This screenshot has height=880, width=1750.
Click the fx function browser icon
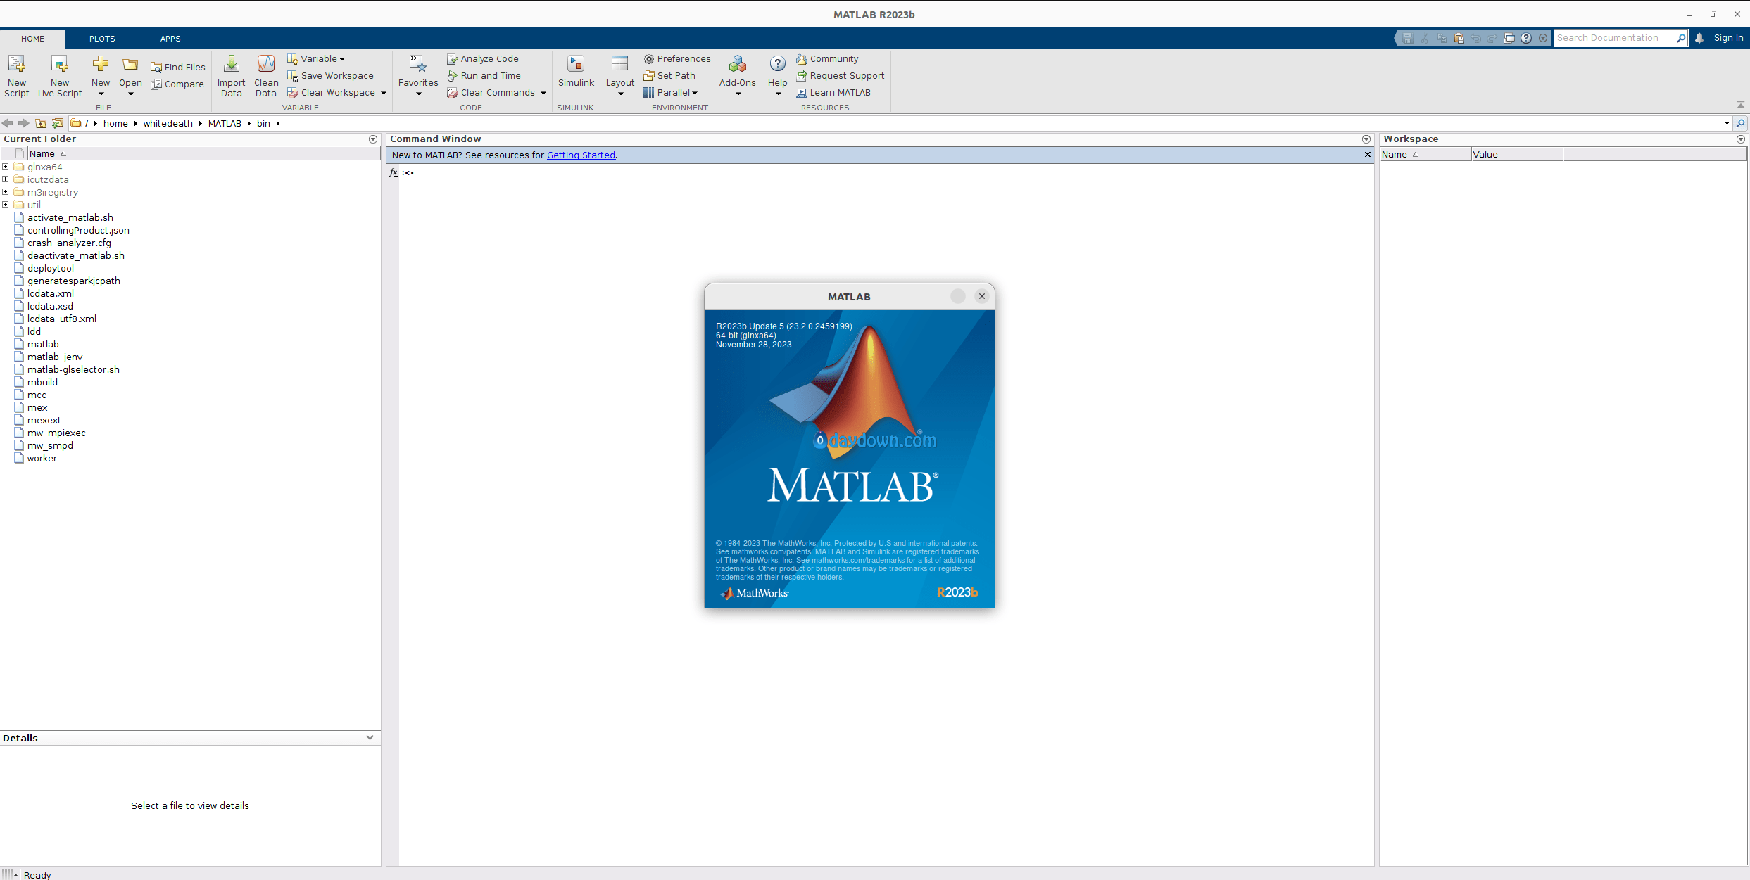(x=394, y=172)
